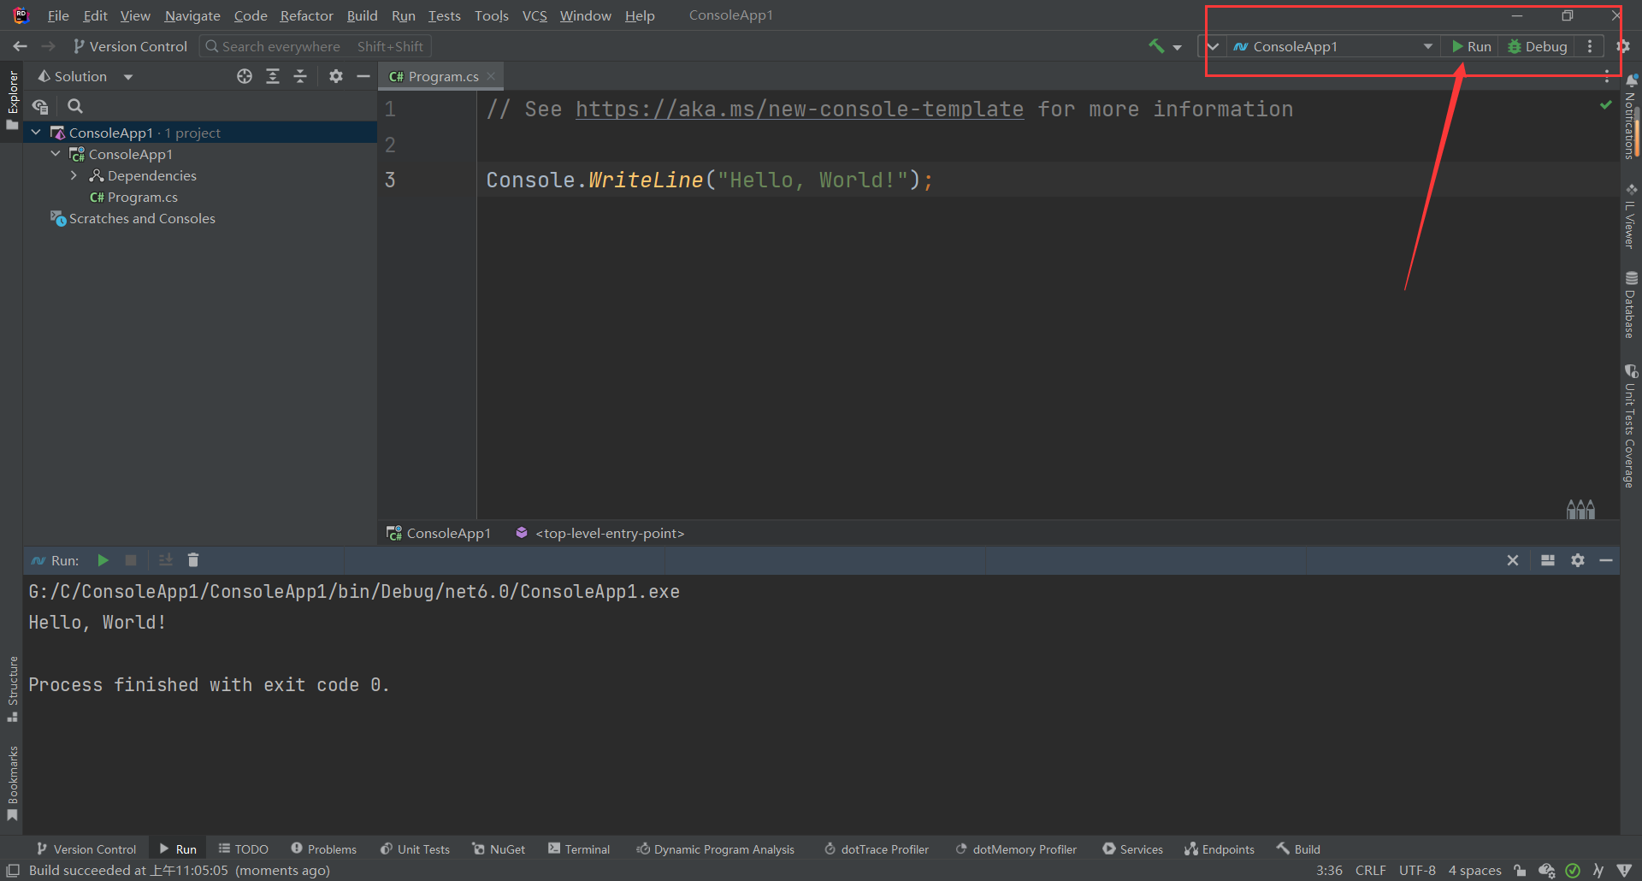The image size is (1642, 881).
Task: Open the UTF-8 encoding selector
Action: [x=1417, y=871]
